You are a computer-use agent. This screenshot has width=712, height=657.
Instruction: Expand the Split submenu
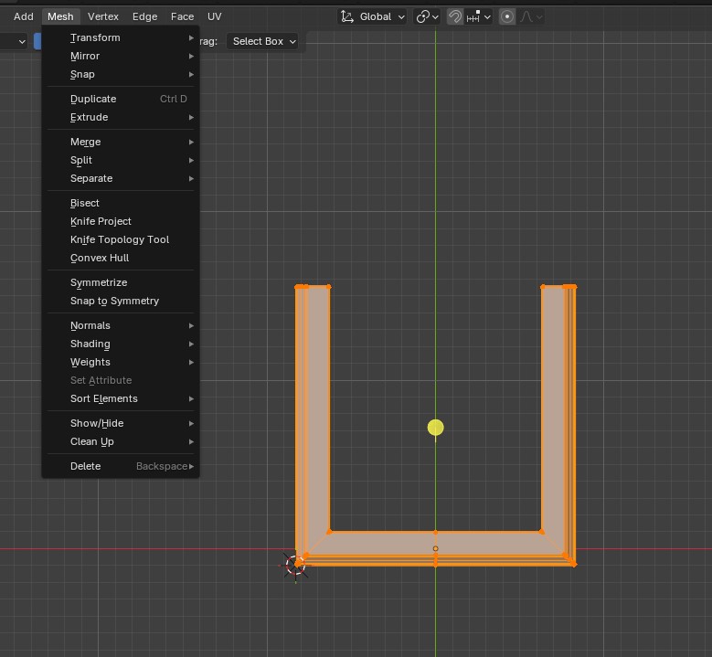pos(121,160)
